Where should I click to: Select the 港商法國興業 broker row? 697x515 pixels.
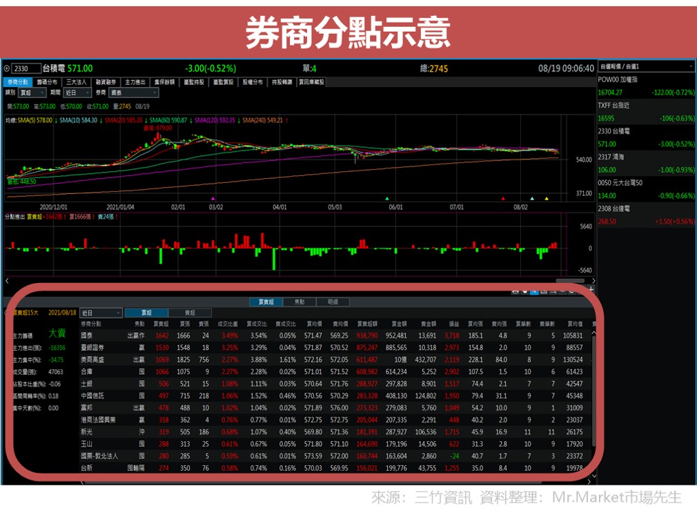[336, 419]
